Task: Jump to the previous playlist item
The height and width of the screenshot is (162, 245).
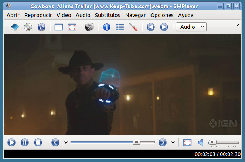Action: point(151,27)
